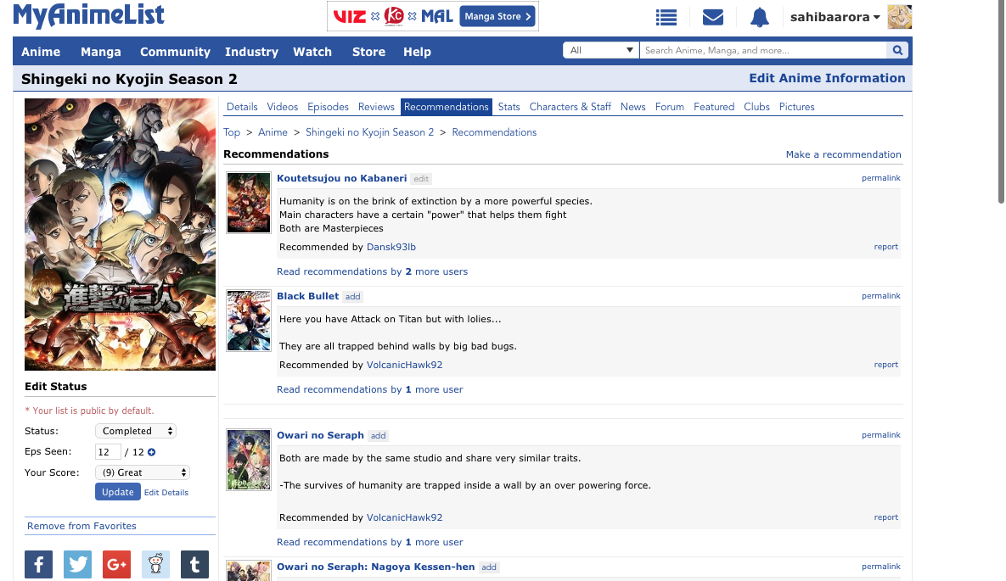Click add next to Owari no Seraph: Nagoya Kessen-hen
1006x581 pixels.
pos(489,567)
